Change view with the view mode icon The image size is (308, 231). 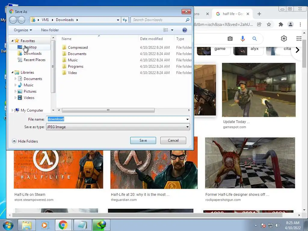(x=166, y=30)
